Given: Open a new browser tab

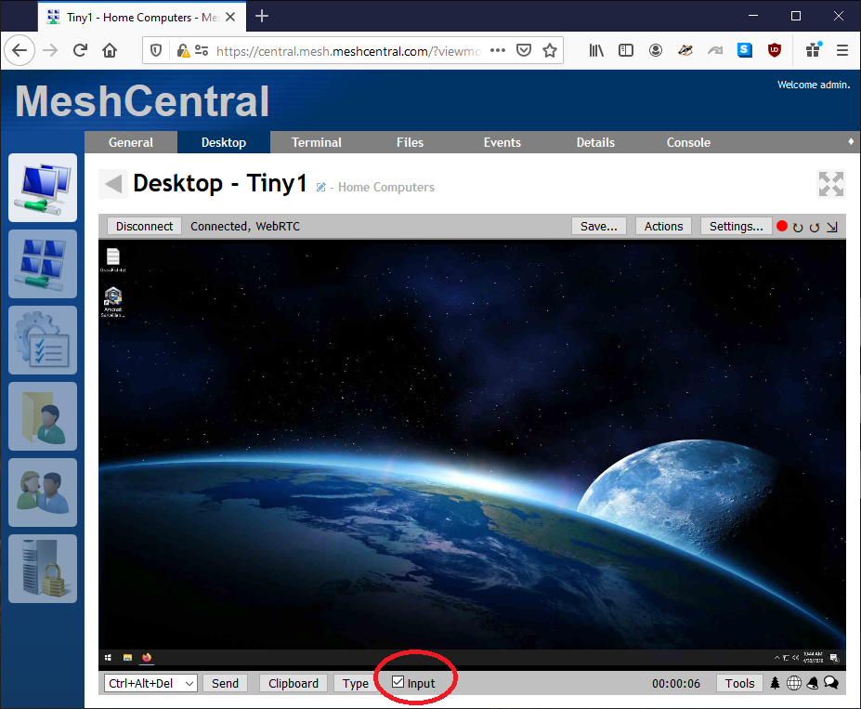Looking at the screenshot, I should [x=262, y=17].
